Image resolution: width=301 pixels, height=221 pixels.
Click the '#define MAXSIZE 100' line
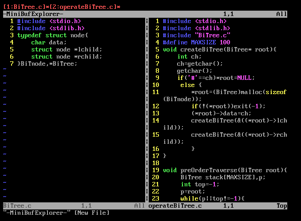point(196,43)
